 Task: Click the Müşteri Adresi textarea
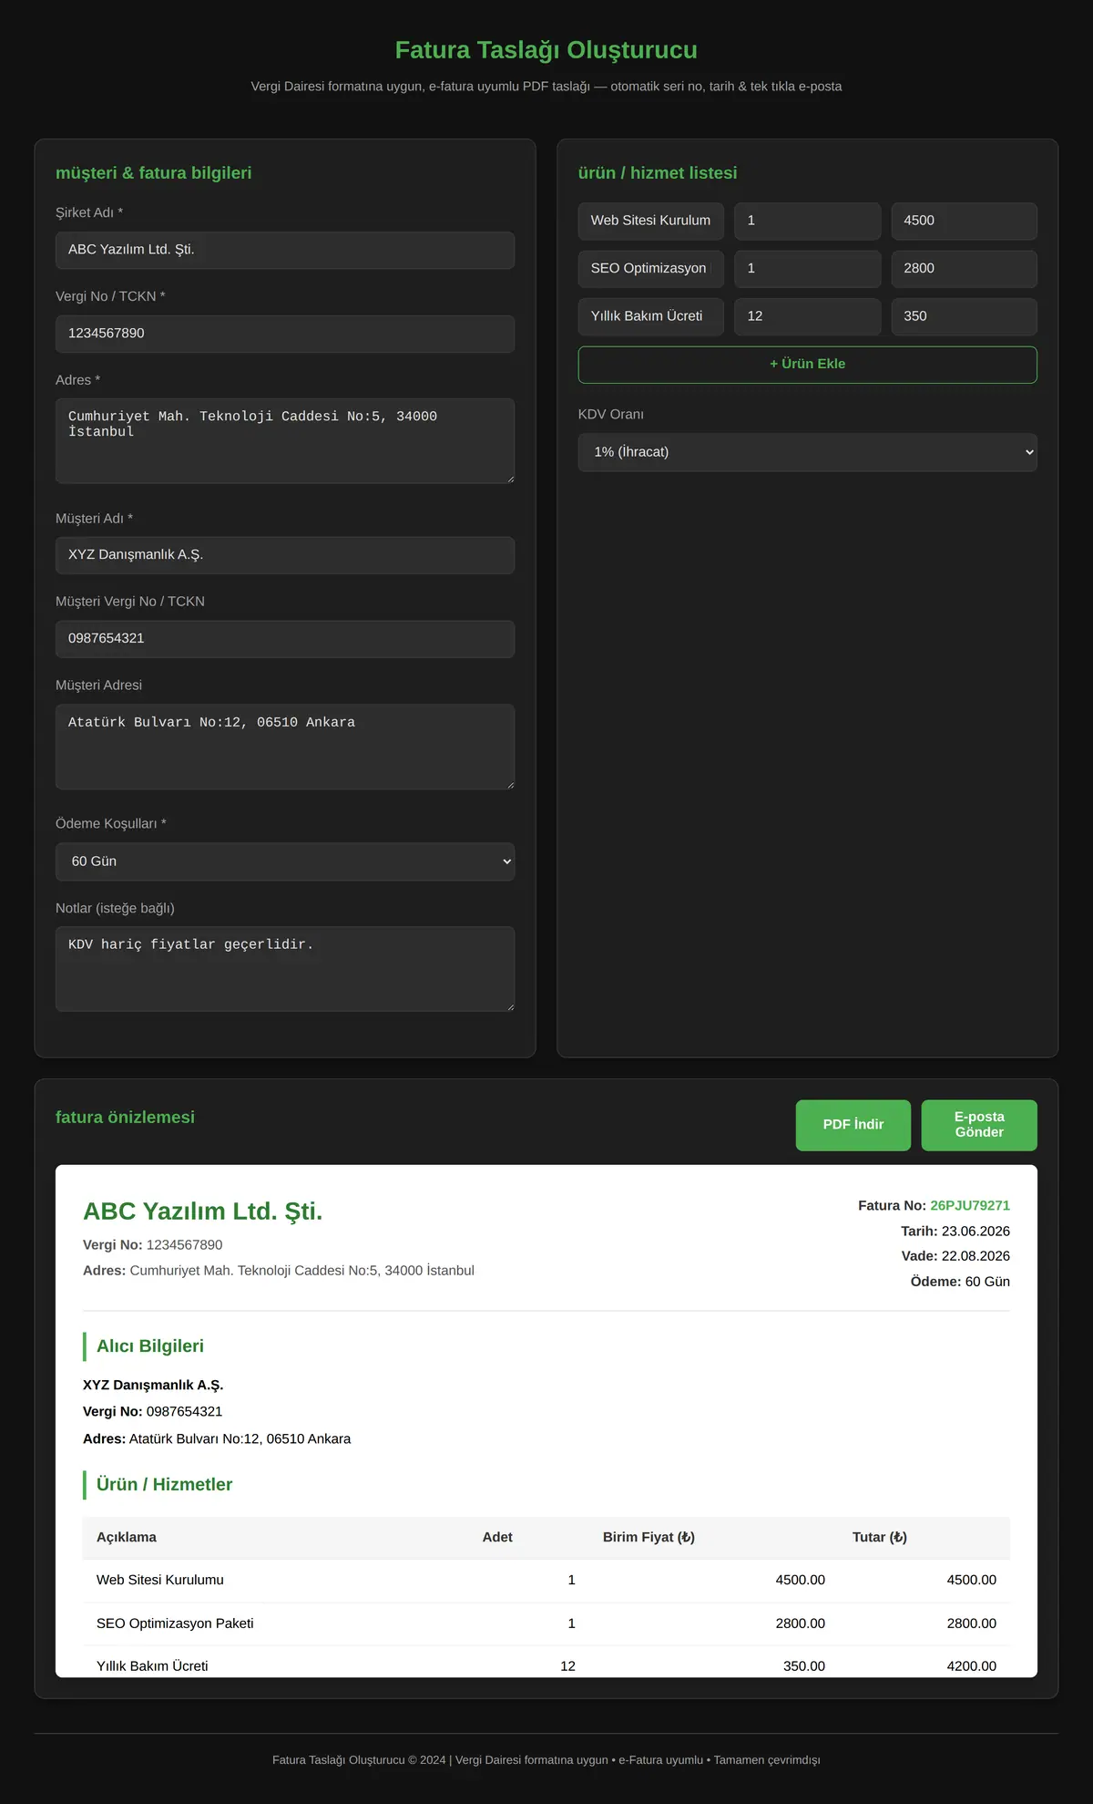(x=285, y=747)
